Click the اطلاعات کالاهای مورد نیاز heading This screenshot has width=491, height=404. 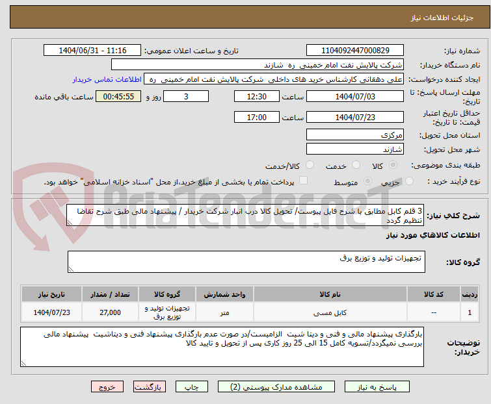click(432, 235)
